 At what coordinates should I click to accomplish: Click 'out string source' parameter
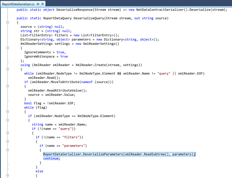click(x=150, y=18)
